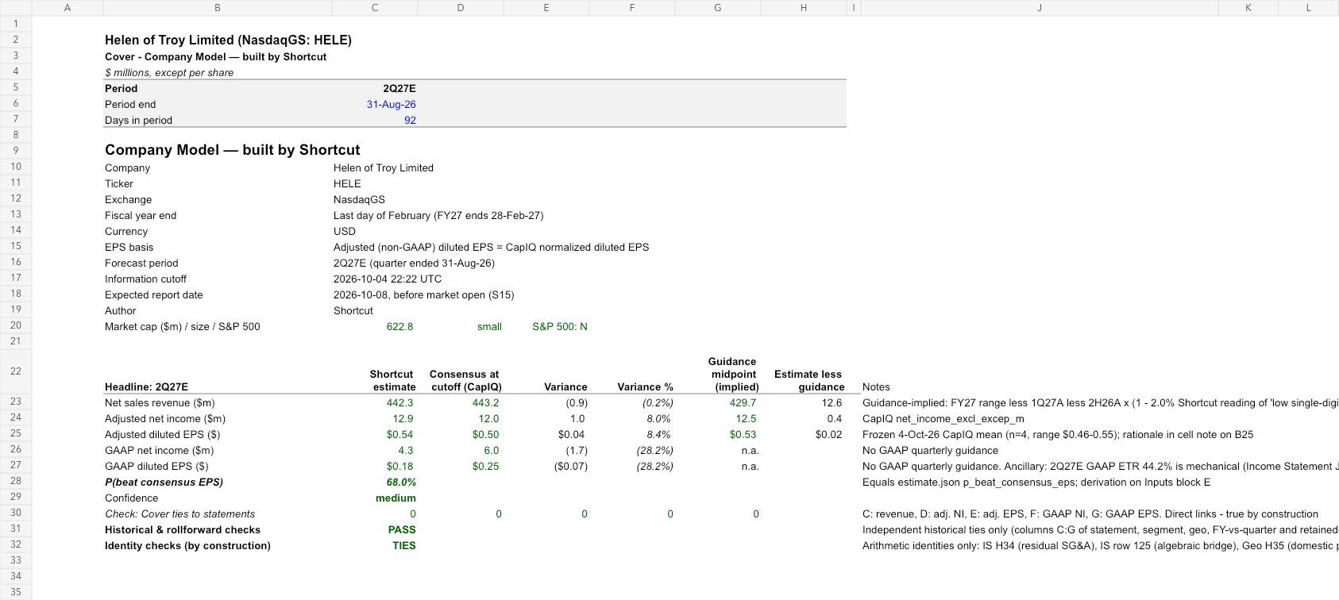Click the 'TIES' identity checks cell
The width and height of the screenshot is (1339, 600).
point(404,545)
